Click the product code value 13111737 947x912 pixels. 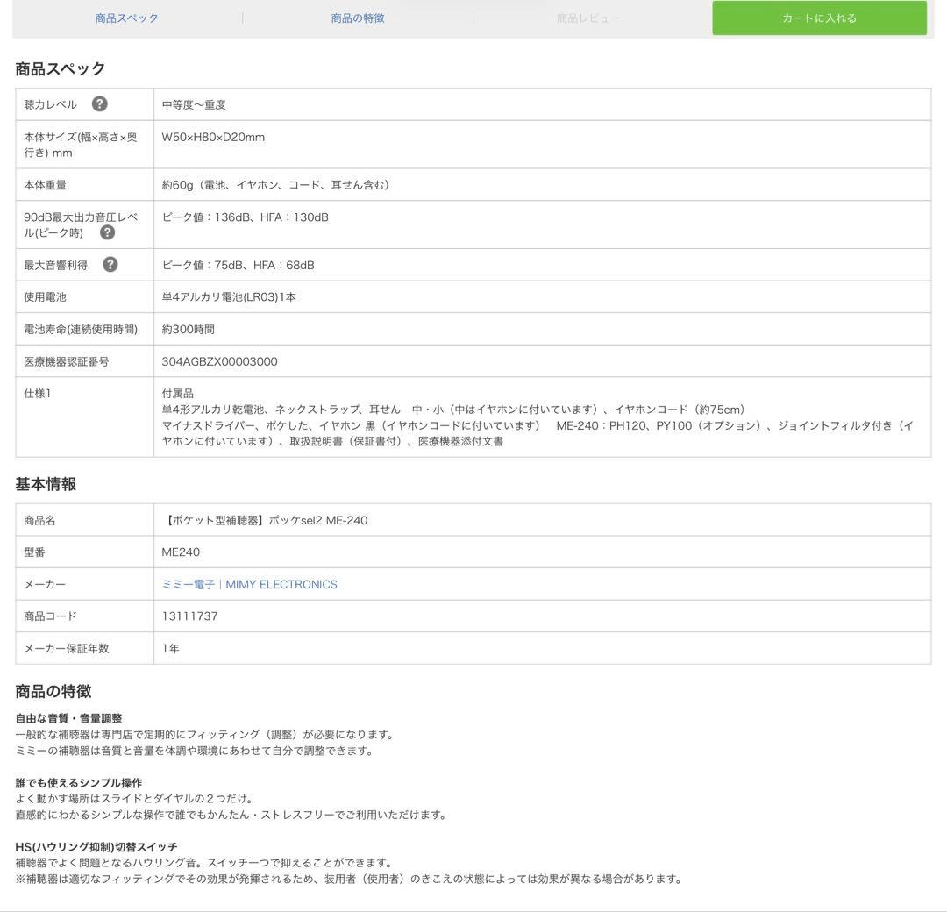[x=189, y=616]
